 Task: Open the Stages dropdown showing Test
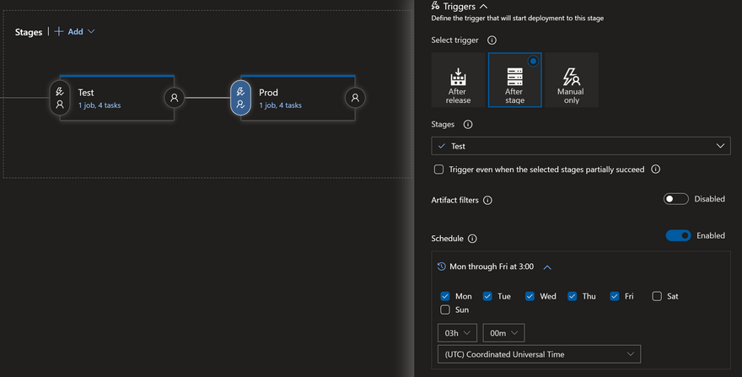580,146
